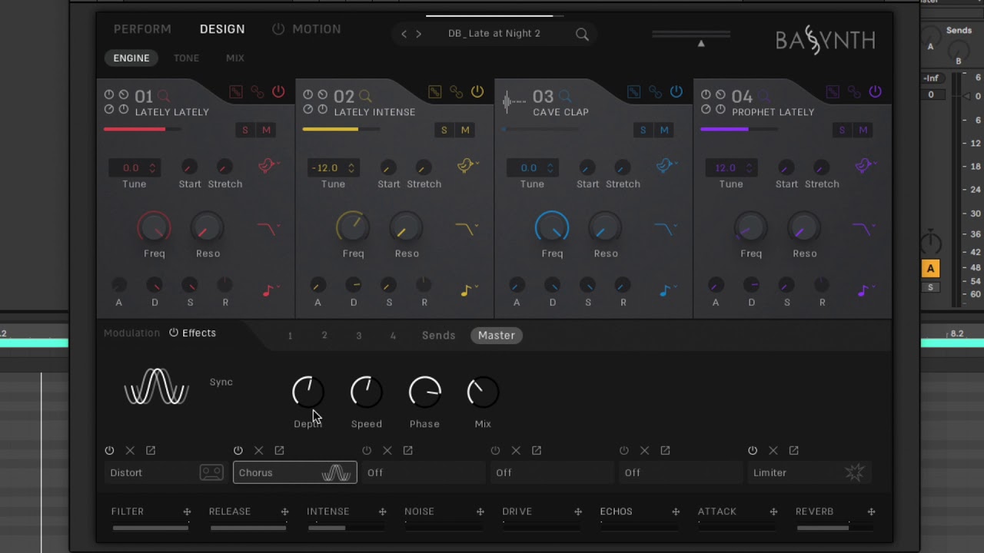Open the TONE sub-tab
Viewport: 984px width, 553px height.
tap(186, 58)
